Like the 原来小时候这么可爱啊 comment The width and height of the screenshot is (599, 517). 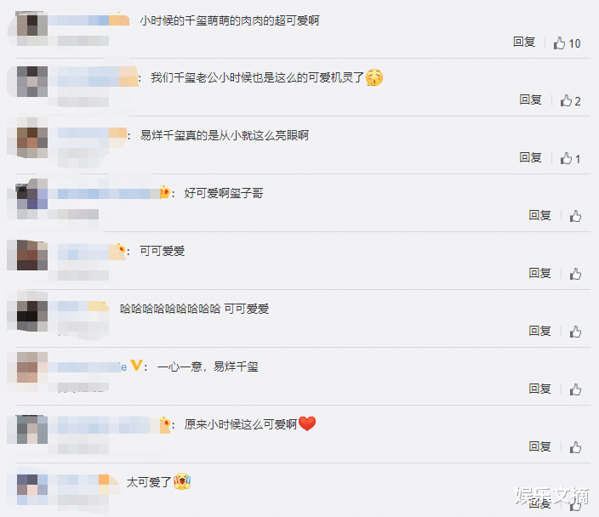point(575,447)
